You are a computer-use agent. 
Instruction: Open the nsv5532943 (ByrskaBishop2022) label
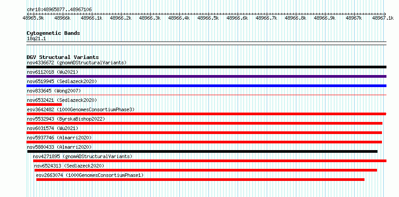click(x=66, y=119)
